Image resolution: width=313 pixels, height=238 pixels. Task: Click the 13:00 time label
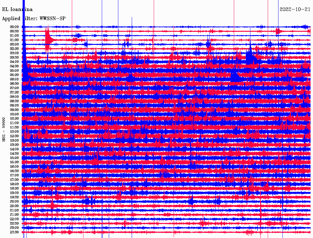click(14, 141)
